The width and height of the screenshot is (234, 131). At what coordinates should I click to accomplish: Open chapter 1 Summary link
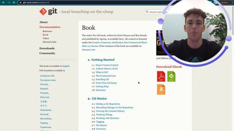[x=101, y=90]
